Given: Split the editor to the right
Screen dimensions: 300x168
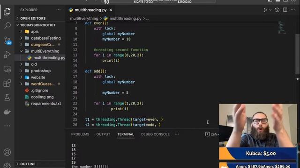Looking at the screenshot, I should [x=285, y=10].
